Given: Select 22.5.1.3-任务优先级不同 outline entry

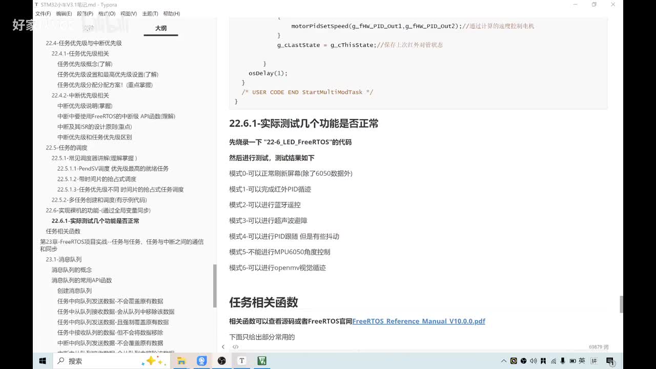Looking at the screenshot, I should pyautogui.click(x=120, y=190).
